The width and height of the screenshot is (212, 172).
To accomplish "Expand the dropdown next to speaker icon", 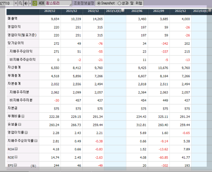I will point(30,3).
